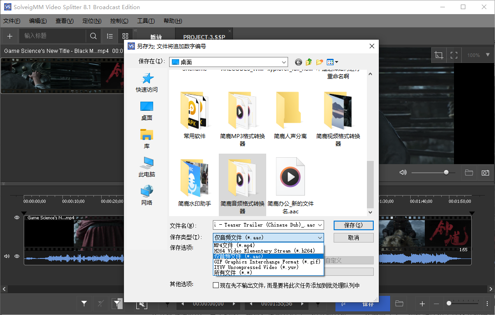Switch to grid view in the title toolbar

[125, 36]
